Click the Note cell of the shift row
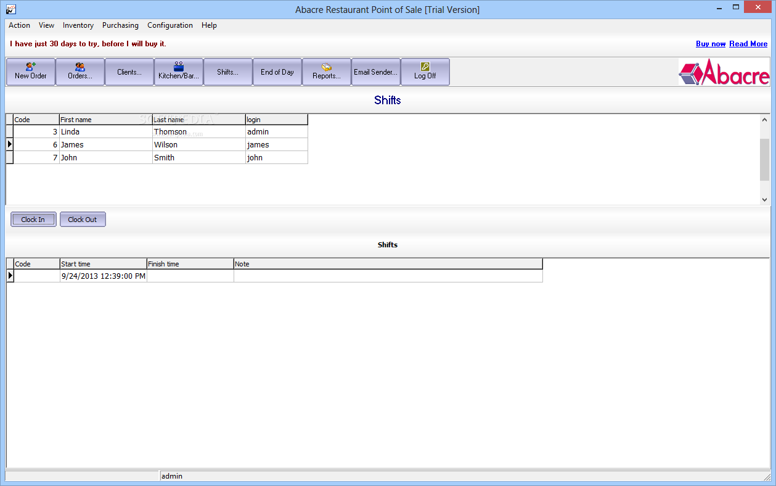The height and width of the screenshot is (486, 776). 388,276
